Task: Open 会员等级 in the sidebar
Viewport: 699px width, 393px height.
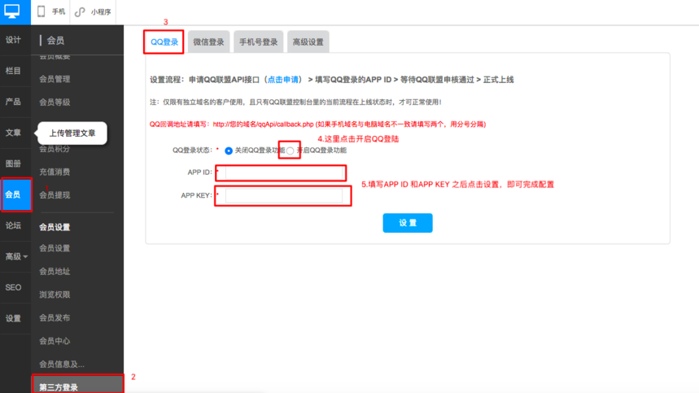Action: 55,103
